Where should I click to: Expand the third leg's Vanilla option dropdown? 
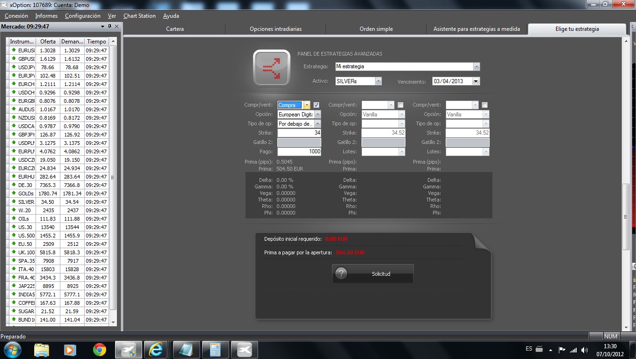point(486,114)
